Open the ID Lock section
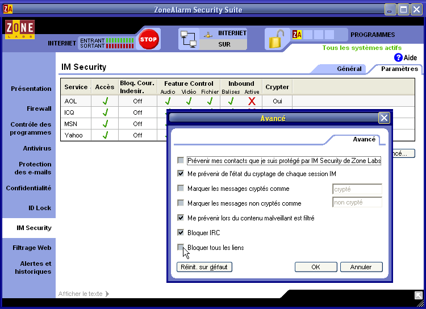This screenshot has width=426, height=309. tap(40, 208)
